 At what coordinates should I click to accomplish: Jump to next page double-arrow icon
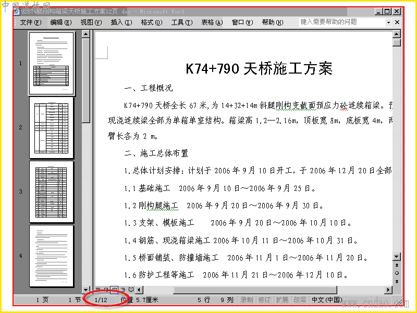tap(397, 281)
